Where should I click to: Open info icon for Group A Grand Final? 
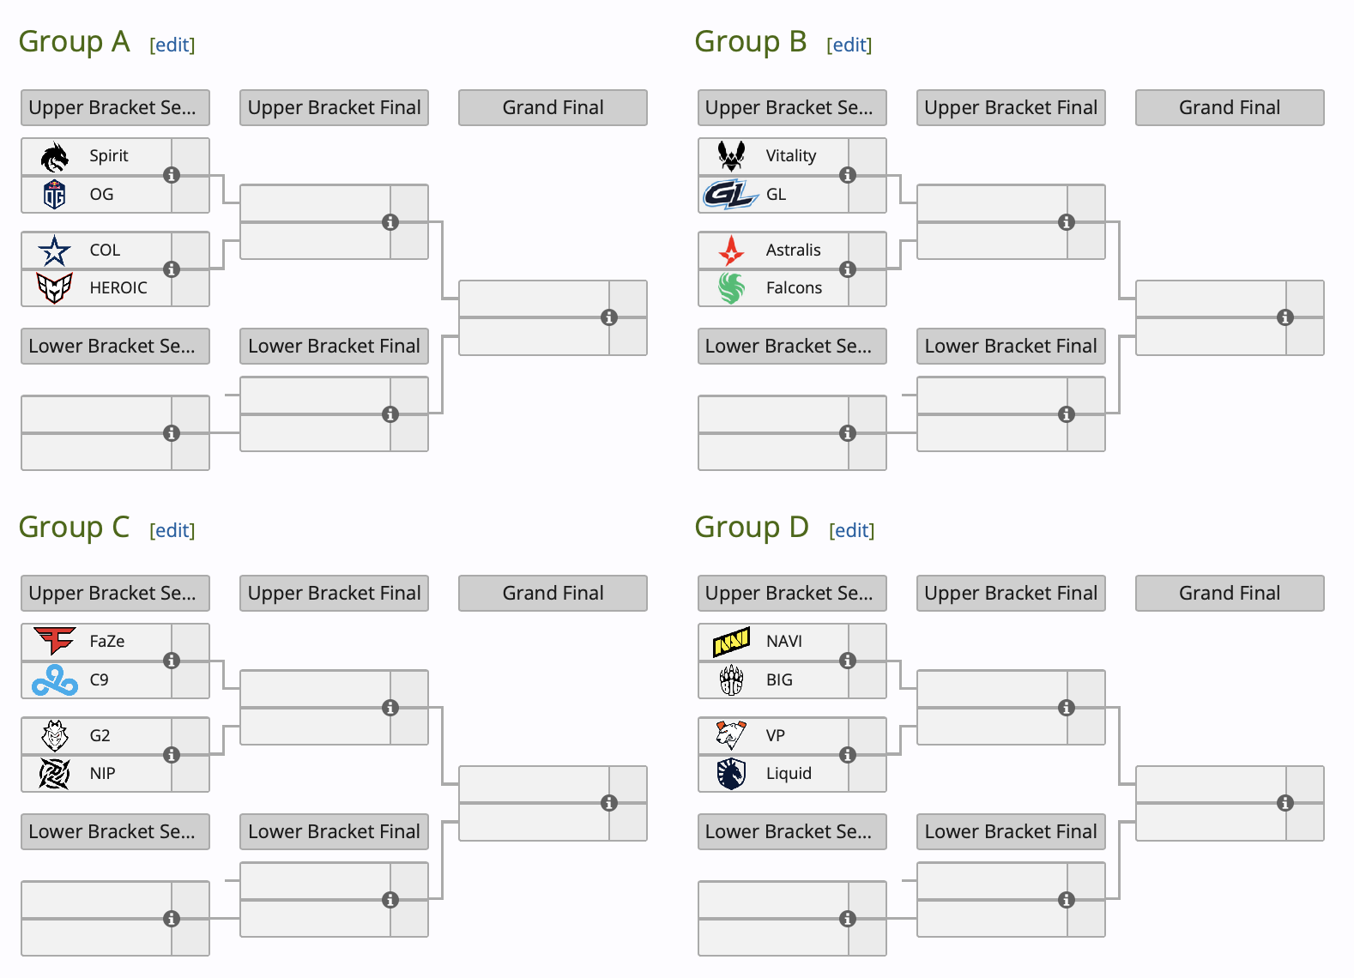coord(609,317)
